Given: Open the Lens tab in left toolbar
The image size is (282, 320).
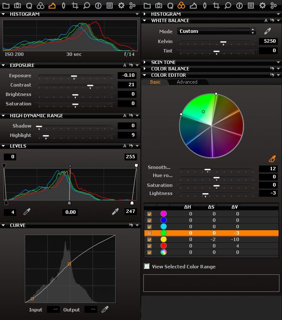Looking at the screenshot, I should click(64, 6).
